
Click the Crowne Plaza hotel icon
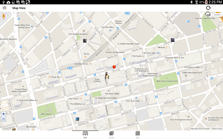[23, 86]
